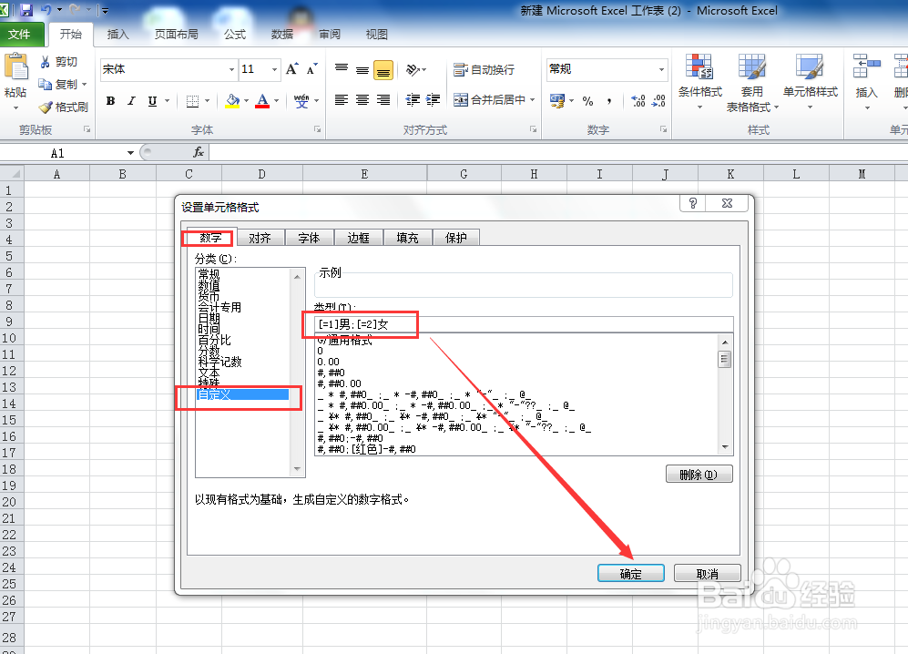
Task: Click the Save icon in quick access toolbar
Action: 26,10
